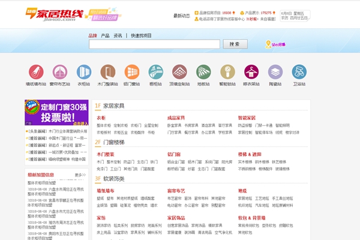Click the 汽车地毯 sub-category link
Viewport: 360px width, 240px height.
coord(262,205)
